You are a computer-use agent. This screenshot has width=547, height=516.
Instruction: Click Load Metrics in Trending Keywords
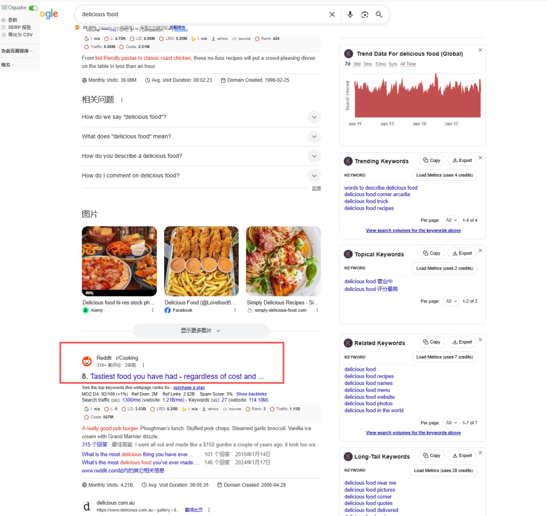pos(444,176)
